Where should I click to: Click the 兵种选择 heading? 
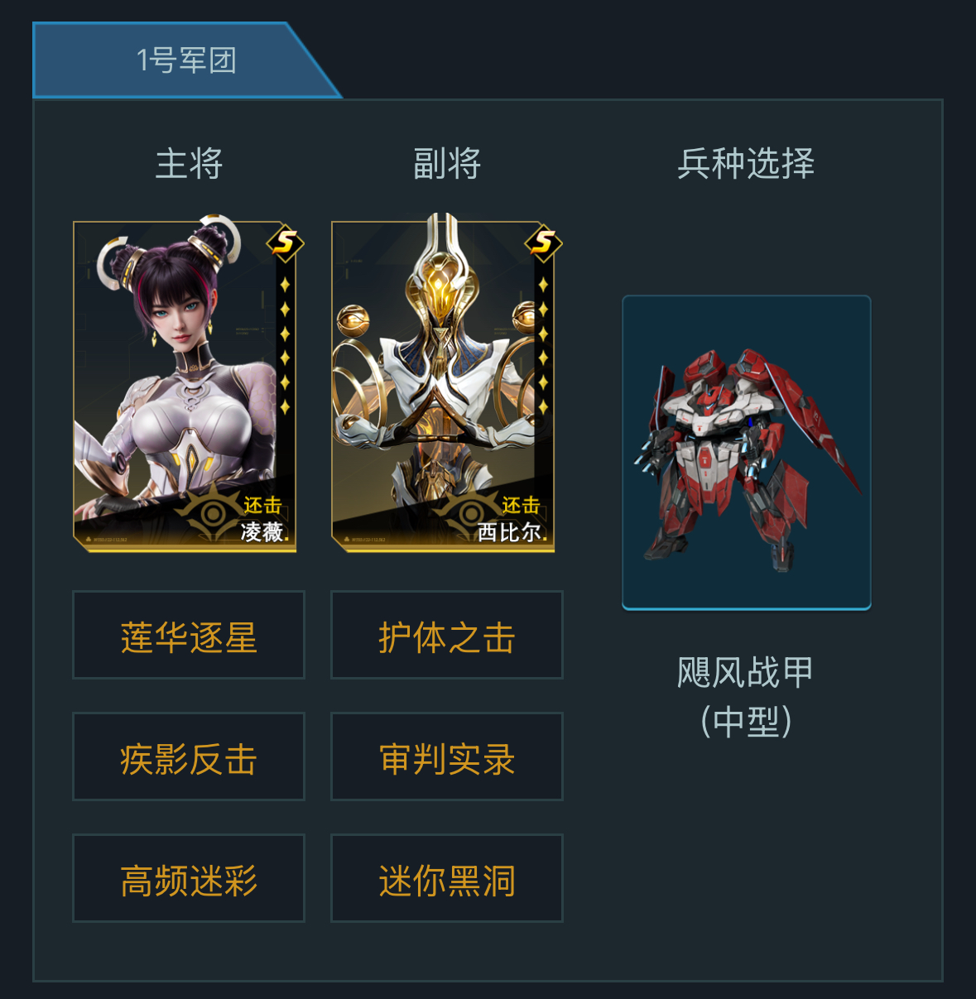[x=746, y=163]
